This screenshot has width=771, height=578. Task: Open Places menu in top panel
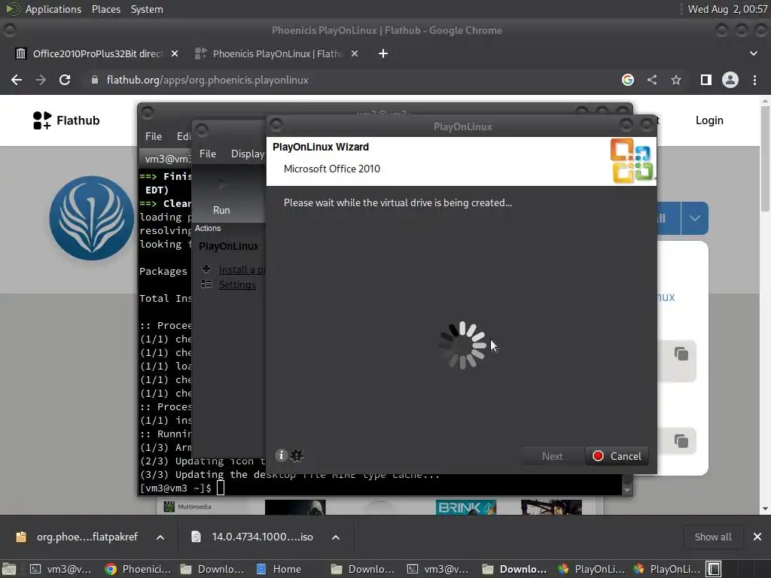click(x=105, y=9)
